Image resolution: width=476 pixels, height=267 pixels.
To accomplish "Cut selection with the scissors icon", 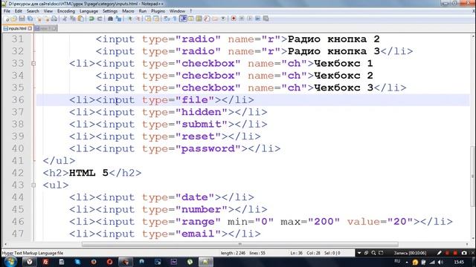I will 65,19.
